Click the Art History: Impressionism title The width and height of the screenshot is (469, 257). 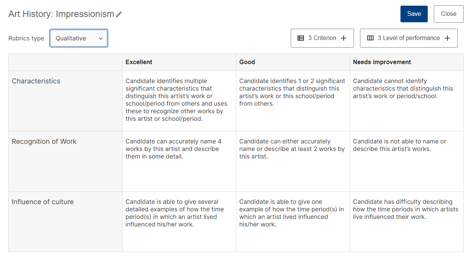tap(61, 14)
